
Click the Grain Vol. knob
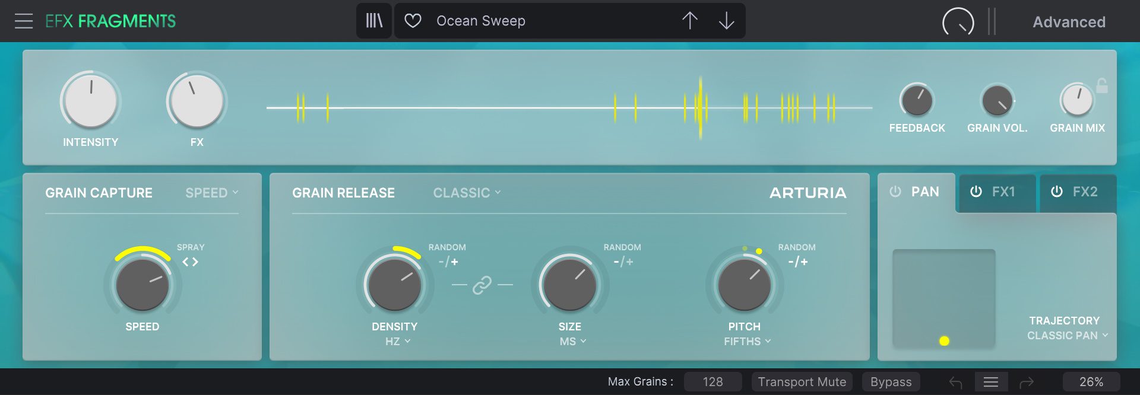click(x=997, y=100)
